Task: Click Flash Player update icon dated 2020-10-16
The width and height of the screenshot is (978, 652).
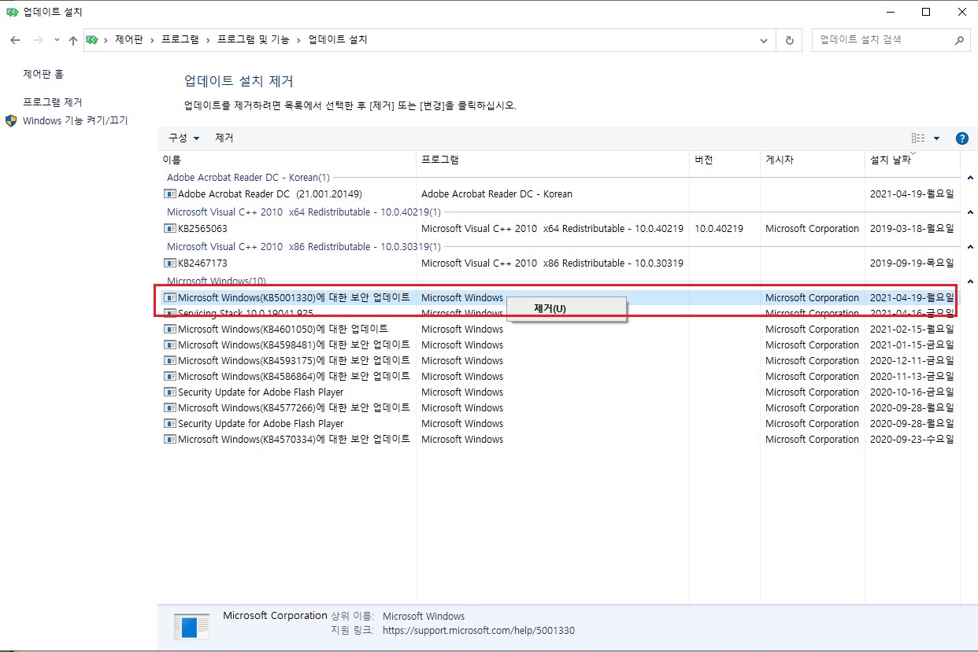Action: 169,392
